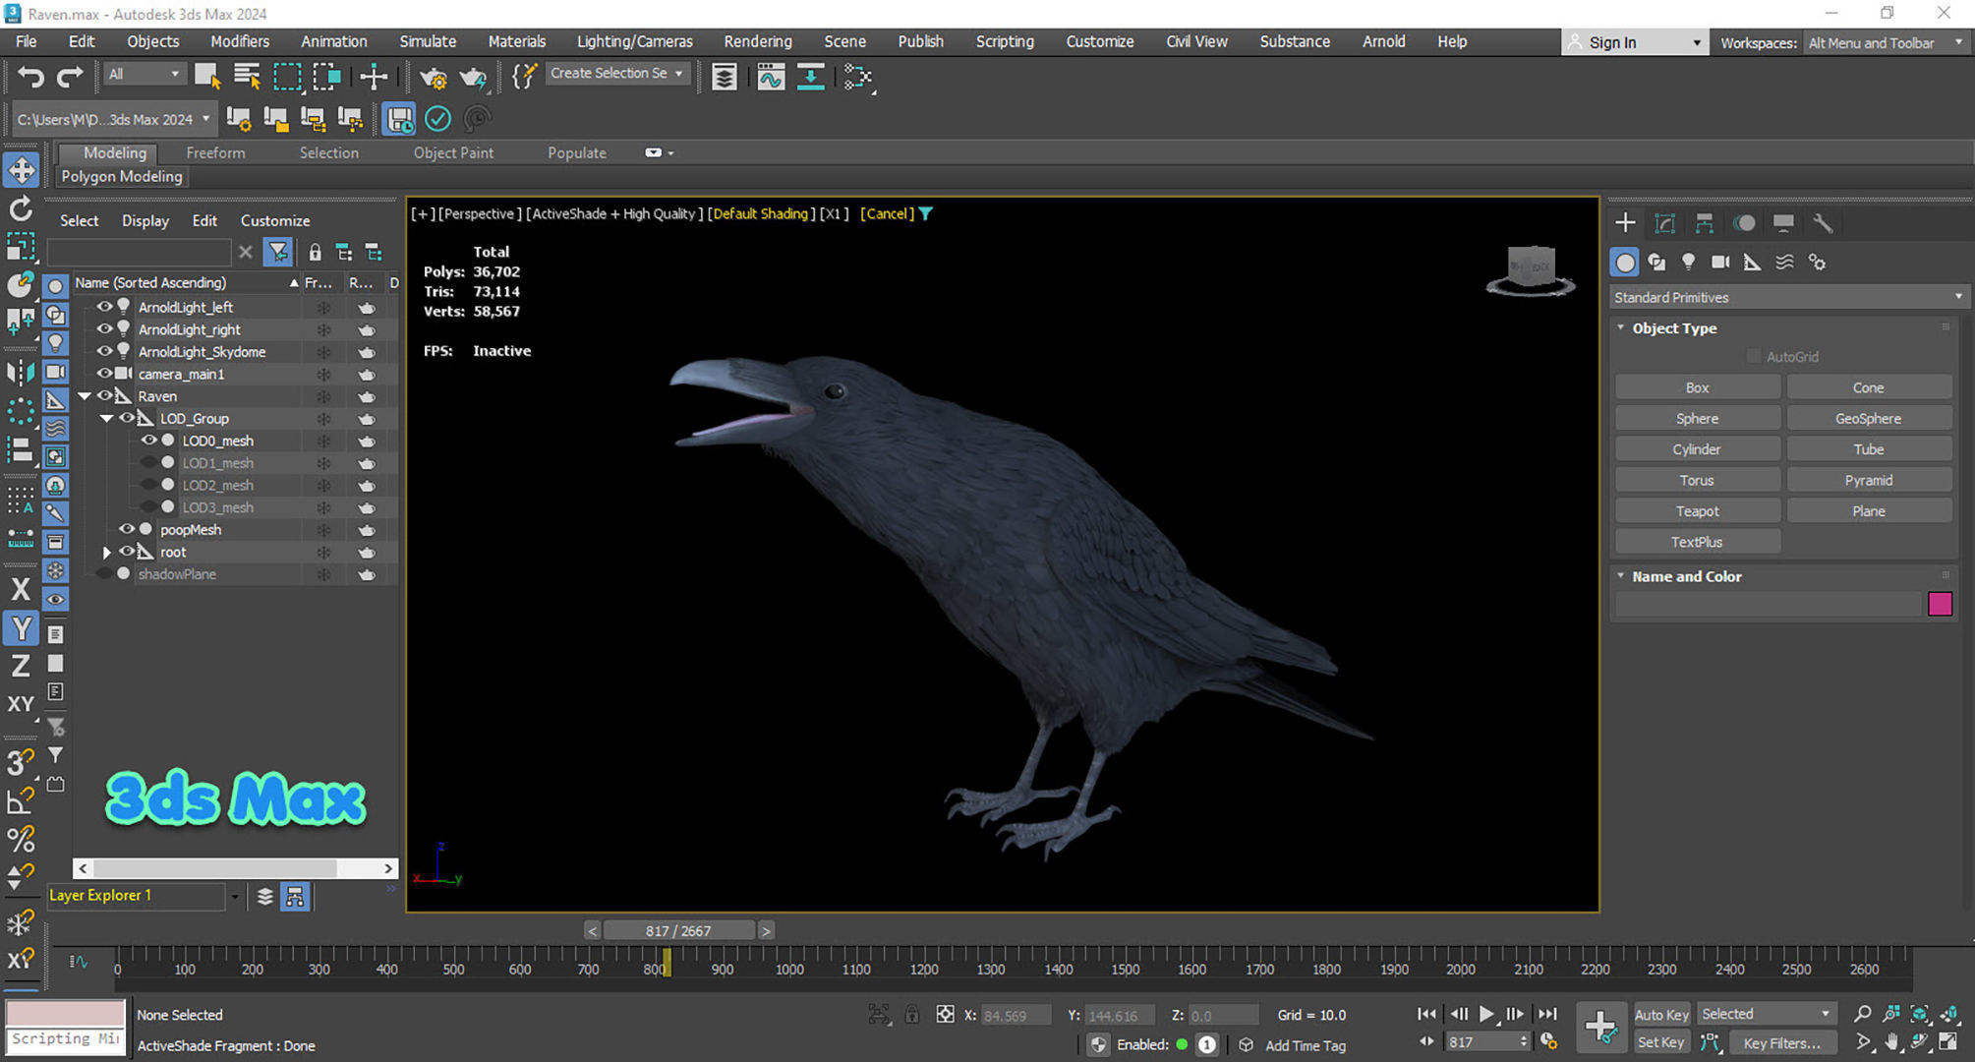Image resolution: width=1975 pixels, height=1062 pixels.
Task: Open the Display panel tab icon
Action: tap(1783, 223)
